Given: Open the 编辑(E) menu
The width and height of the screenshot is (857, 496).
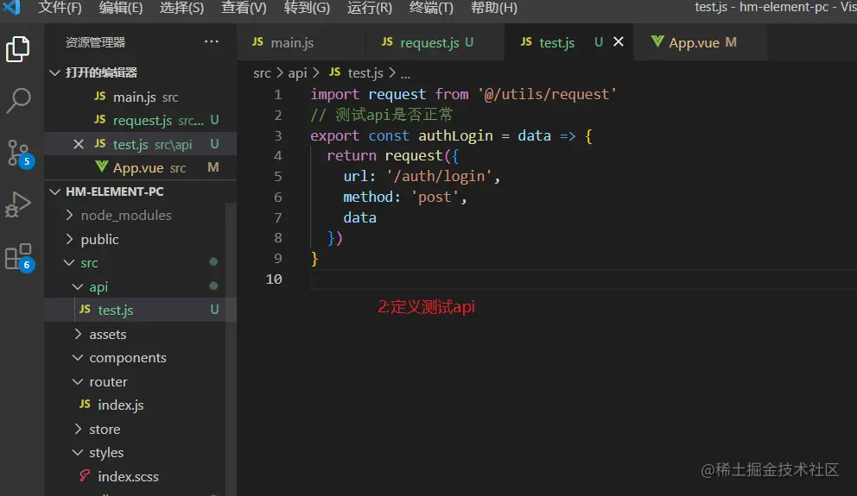Looking at the screenshot, I should [121, 8].
